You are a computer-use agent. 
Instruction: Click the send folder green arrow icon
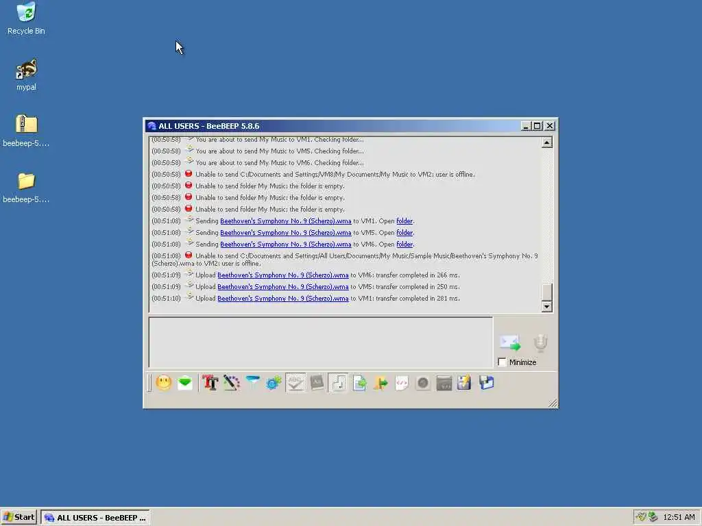pos(380,383)
